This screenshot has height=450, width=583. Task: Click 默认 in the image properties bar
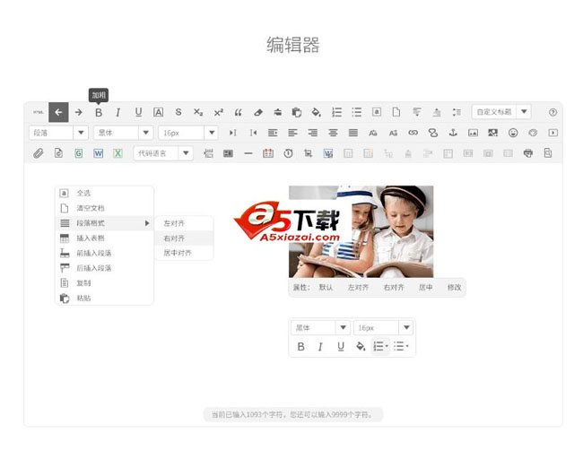(326, 287)
